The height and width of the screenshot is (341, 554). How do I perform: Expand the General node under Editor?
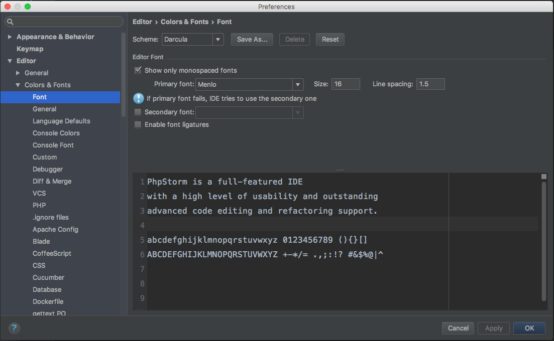18,73
